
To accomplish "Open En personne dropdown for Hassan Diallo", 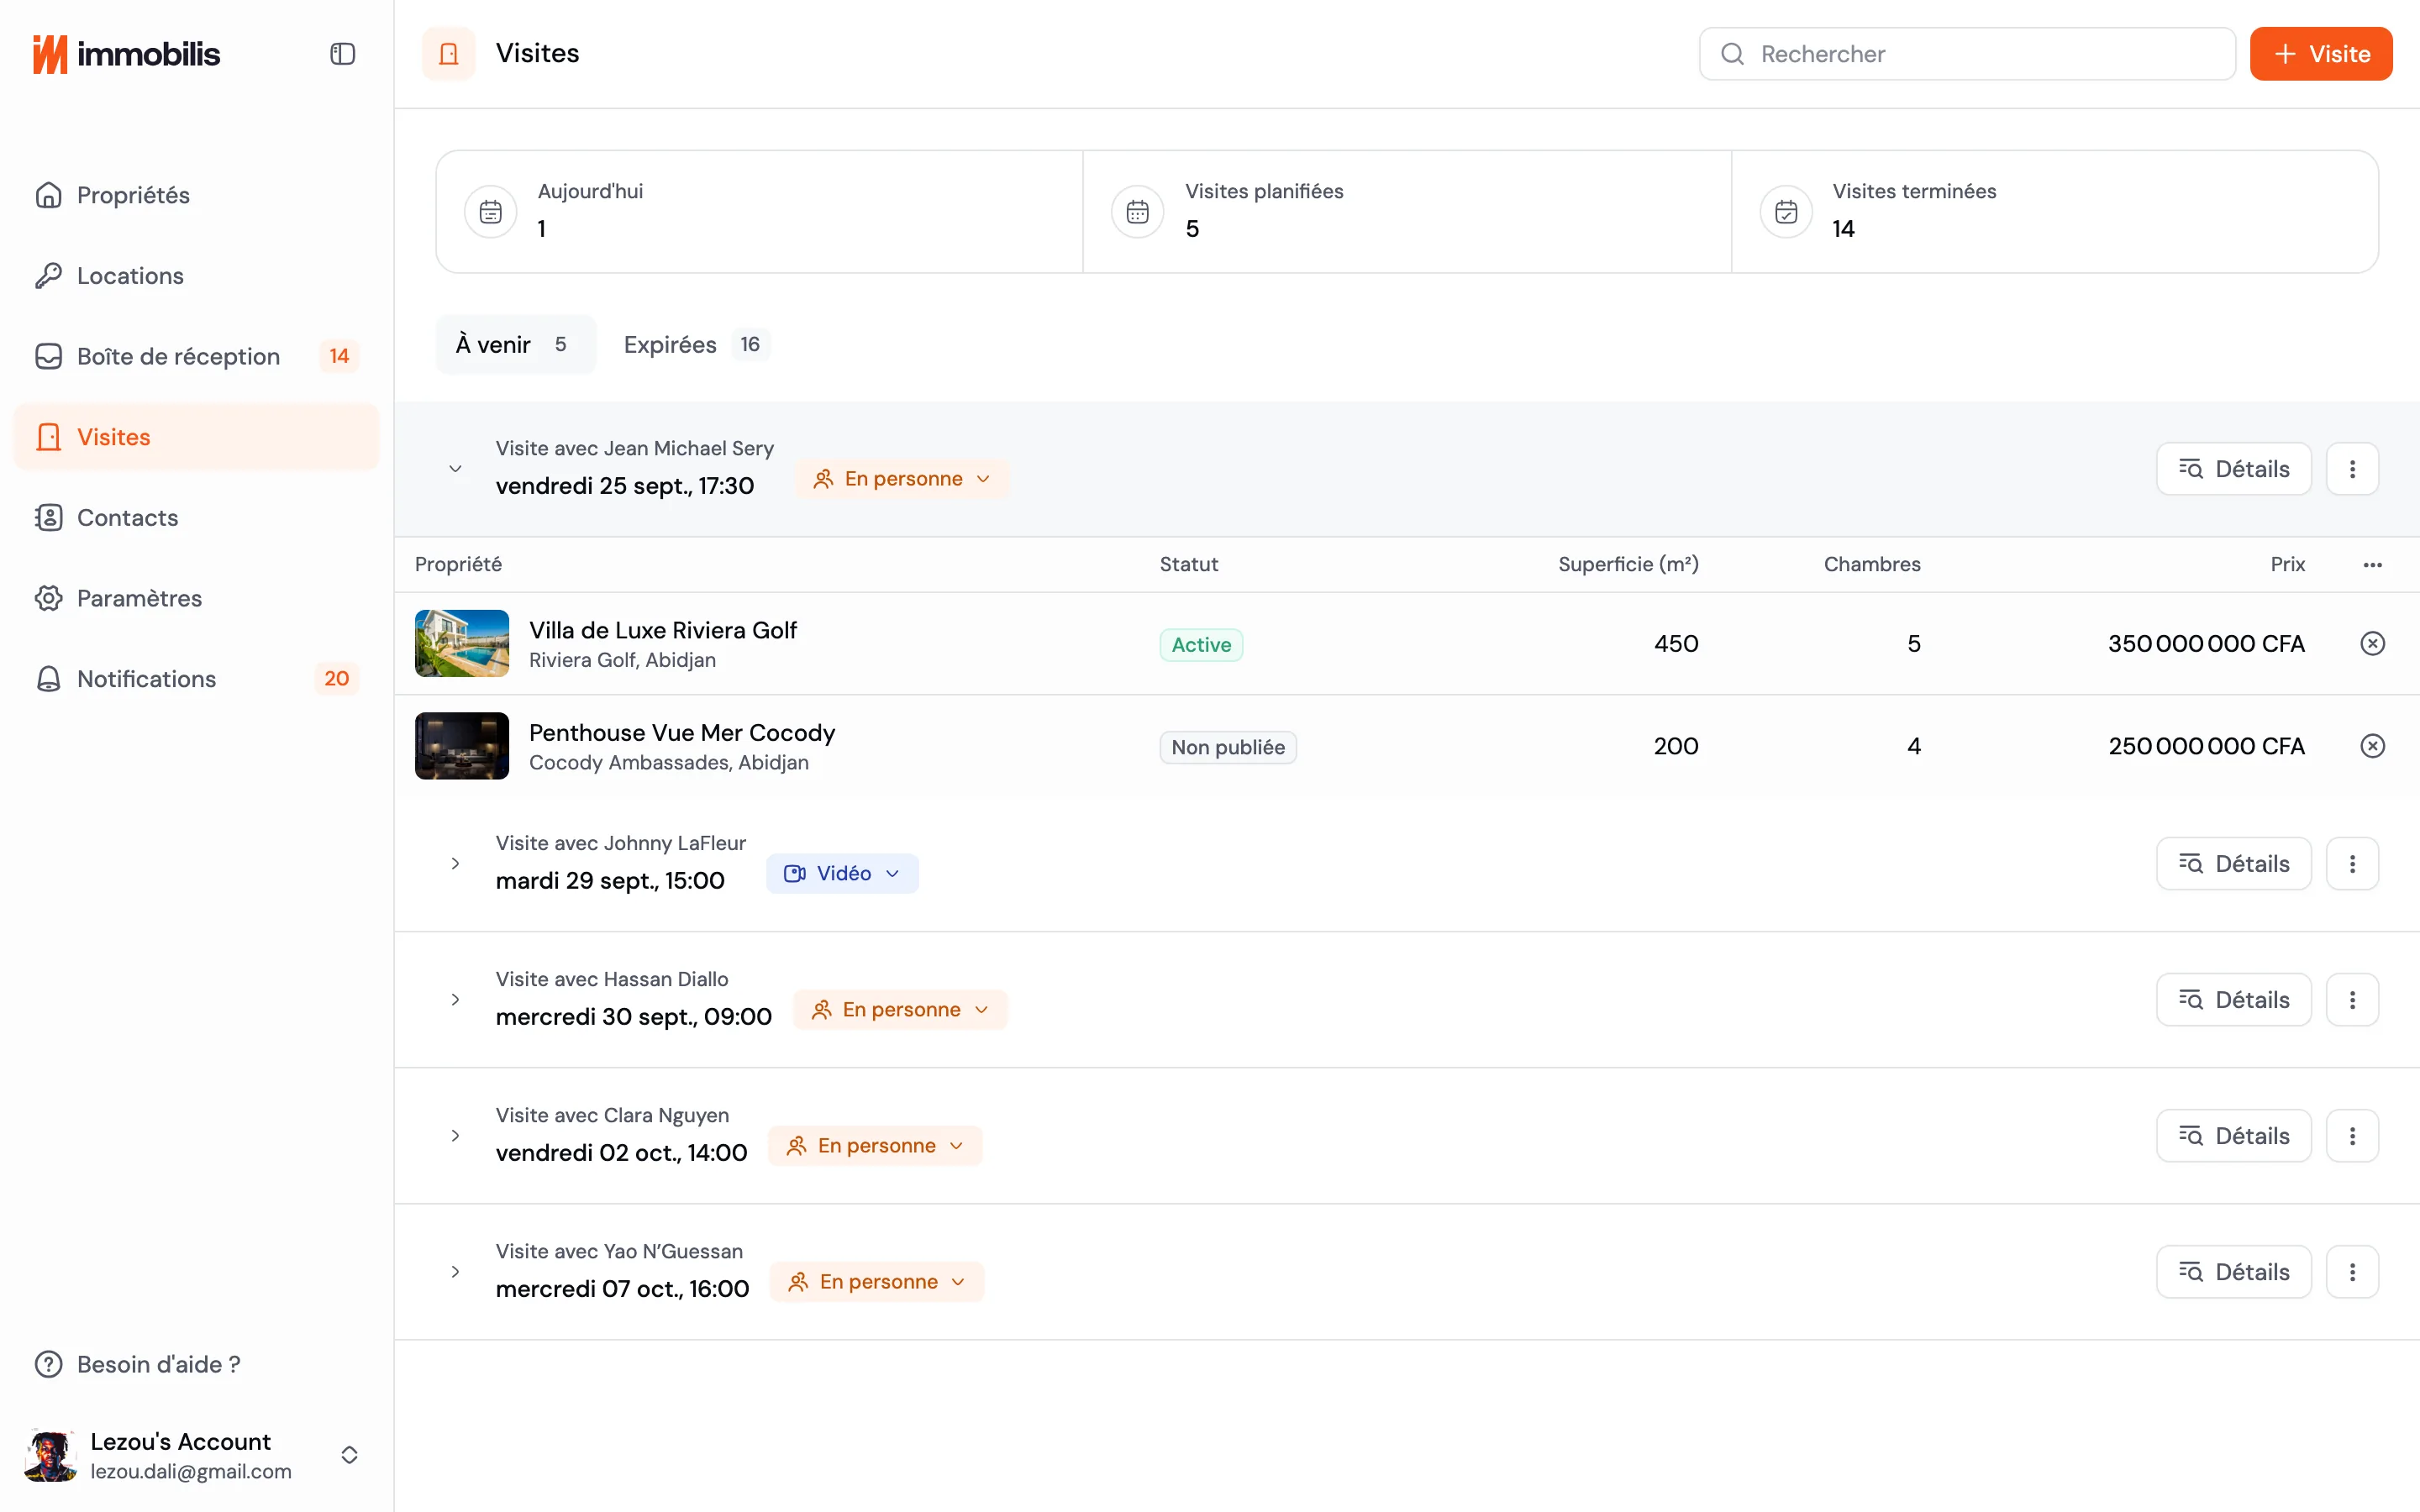I will (900, 1009).
